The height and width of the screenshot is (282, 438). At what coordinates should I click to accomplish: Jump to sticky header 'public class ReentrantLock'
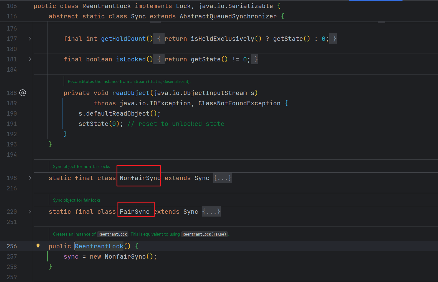coord(106,6)
